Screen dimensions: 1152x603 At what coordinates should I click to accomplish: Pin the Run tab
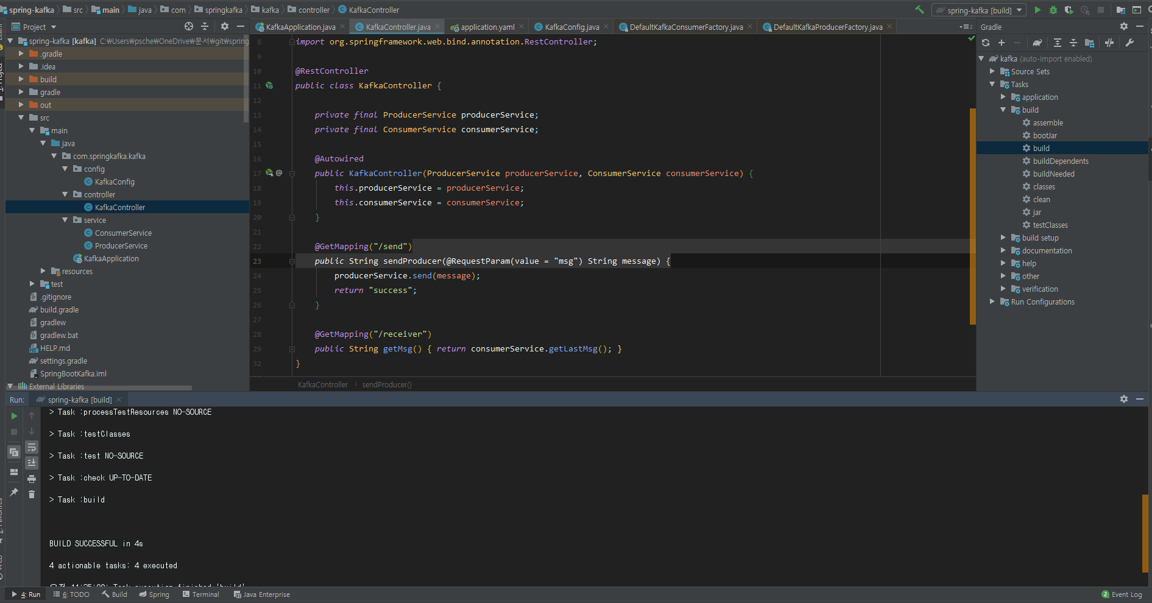14,492
